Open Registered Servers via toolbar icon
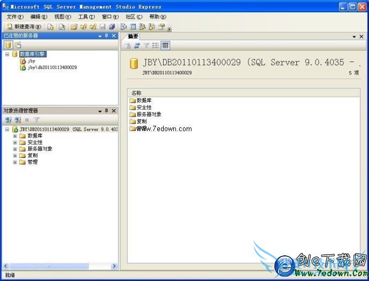369x281 pixels. (124, 27)
